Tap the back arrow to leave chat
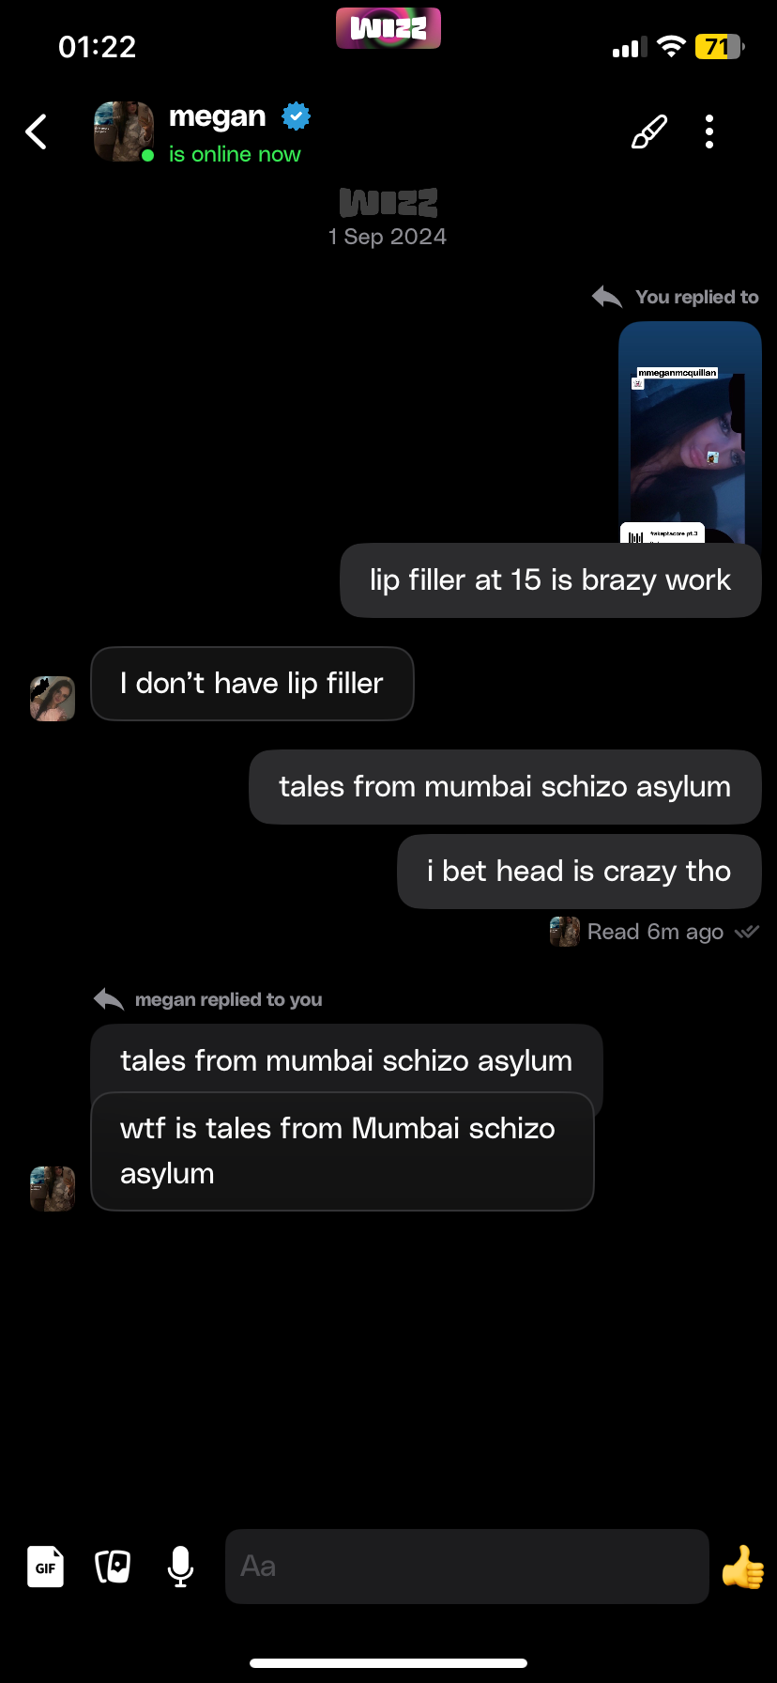 click(37, 132)
